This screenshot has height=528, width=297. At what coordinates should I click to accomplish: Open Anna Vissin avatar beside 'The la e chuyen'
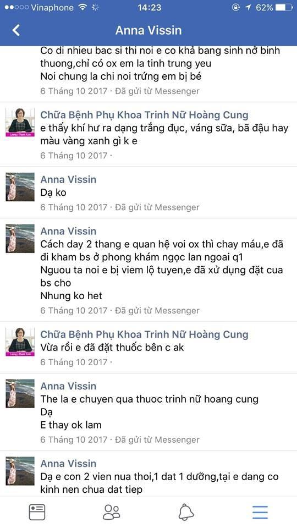point(20,393)
